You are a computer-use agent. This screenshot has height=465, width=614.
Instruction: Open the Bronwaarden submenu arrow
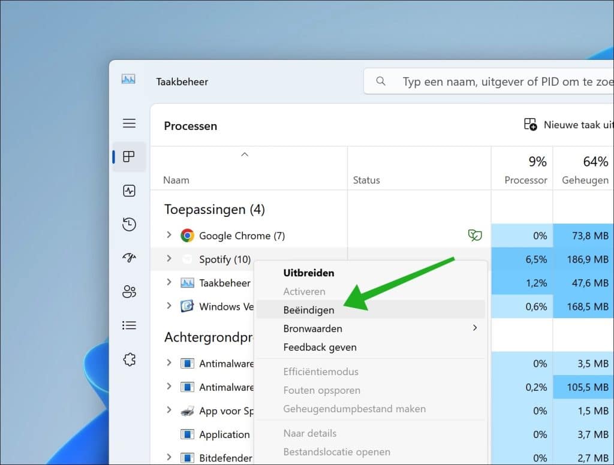tap(475, 328)
